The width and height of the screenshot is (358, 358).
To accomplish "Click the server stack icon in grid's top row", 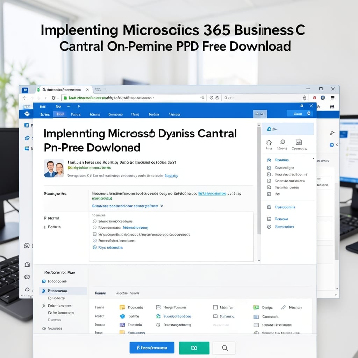I will [158, 307].
